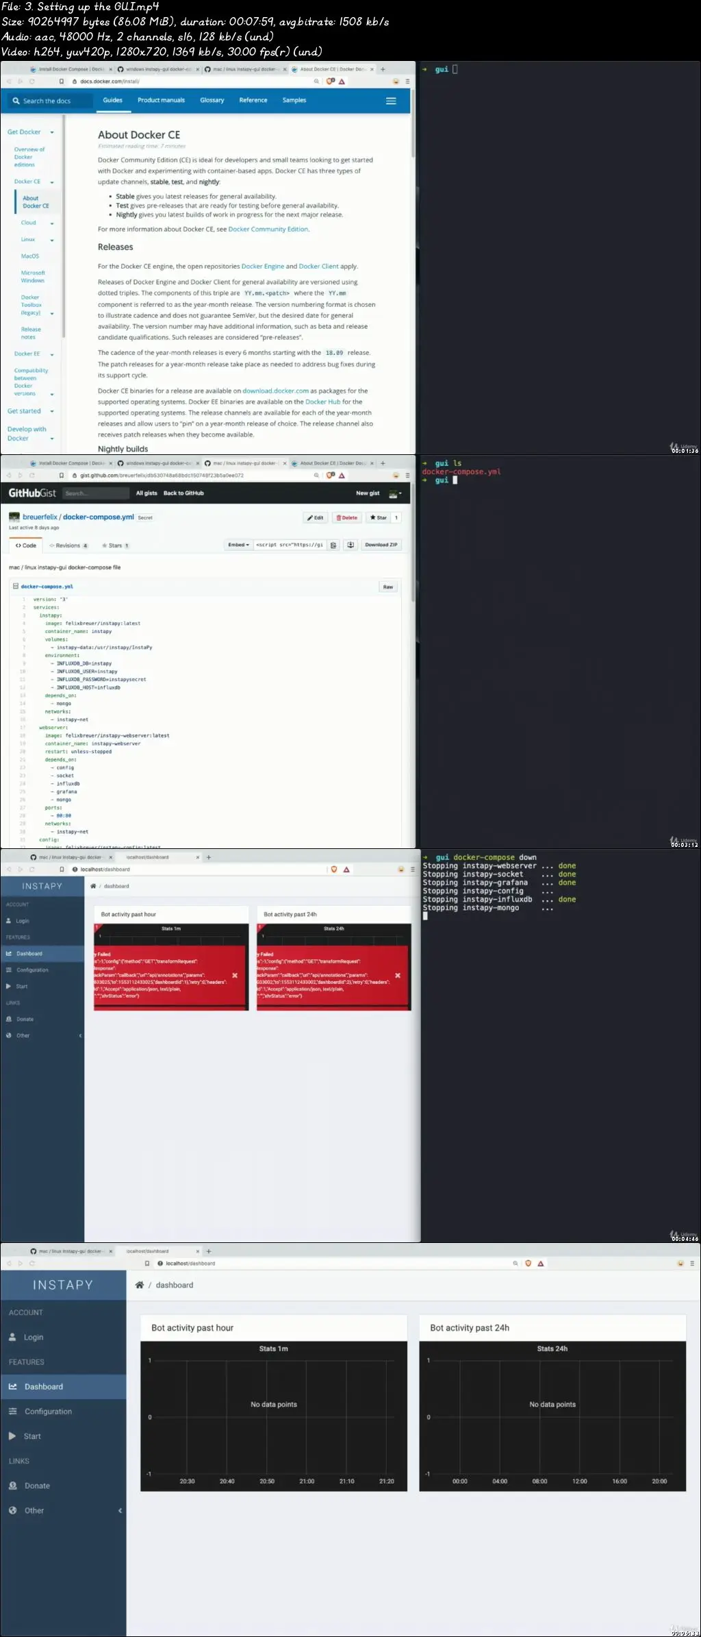This screenshot has height=1637, width=701.
Task: Click the Brave shield icon in Docker docs frame
Action: pyautogui.click(x=331, y=81)
